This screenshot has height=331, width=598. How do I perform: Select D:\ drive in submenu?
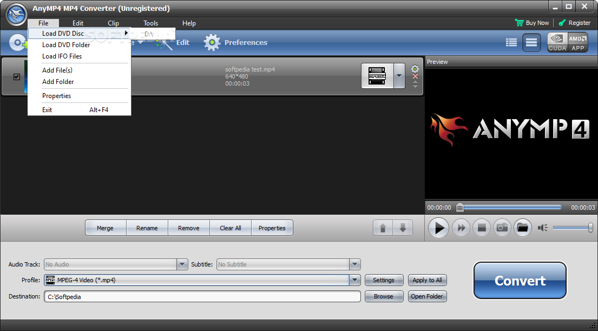pos(153,34)
